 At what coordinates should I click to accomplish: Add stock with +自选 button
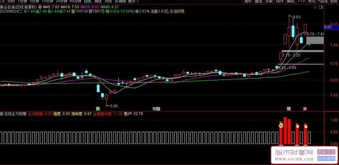323,1
